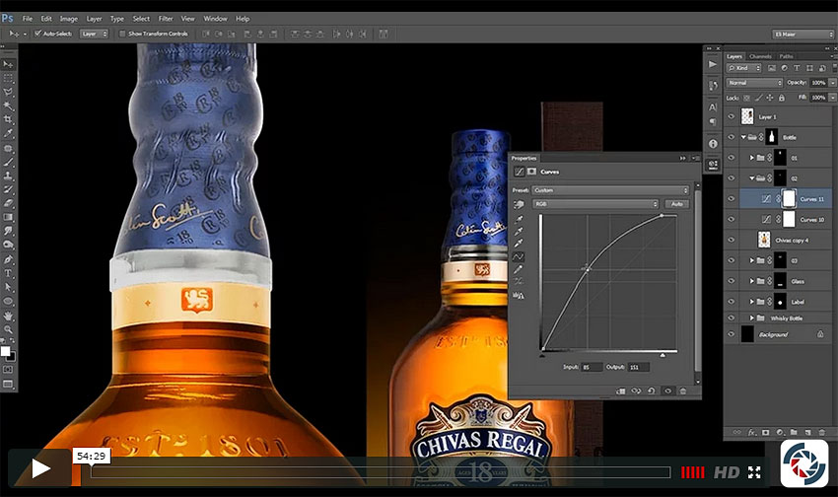838x497 pixels.
Task: Pick the black point eyedropper in Curves
Action: pos(519,219)
